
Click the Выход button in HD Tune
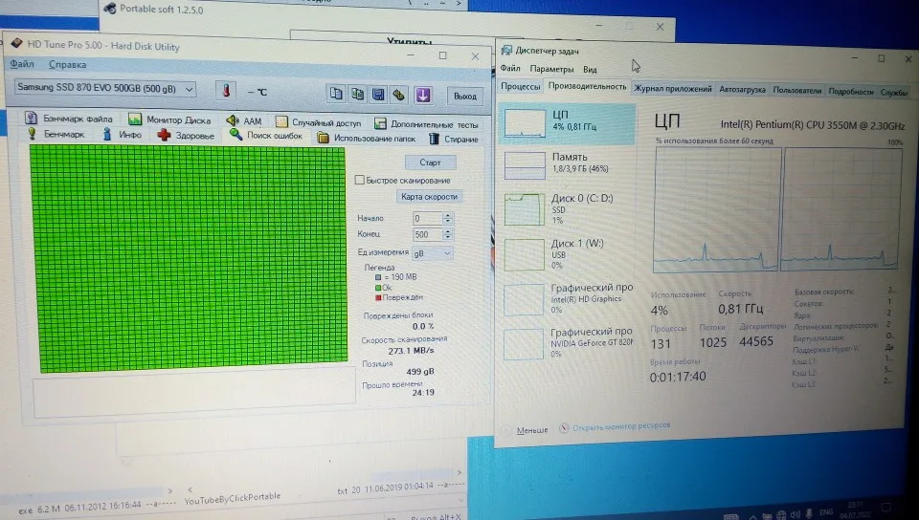465,97
